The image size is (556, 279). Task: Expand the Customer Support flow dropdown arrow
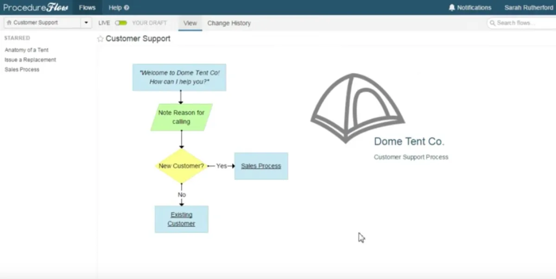tap(86, 22)
